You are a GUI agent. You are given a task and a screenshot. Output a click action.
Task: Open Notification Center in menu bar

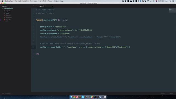pyautogui.click(x=173, y=1)
